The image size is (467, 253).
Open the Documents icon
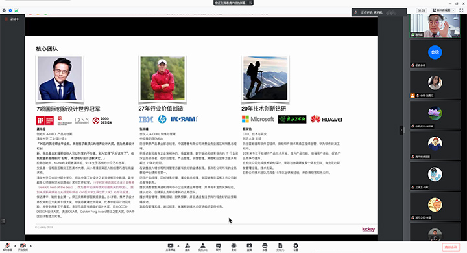(x=280, y=247)
